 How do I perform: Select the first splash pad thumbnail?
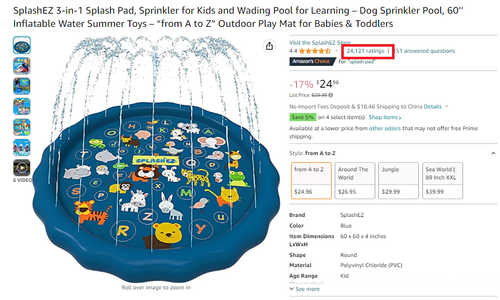(x=22, y=45)
